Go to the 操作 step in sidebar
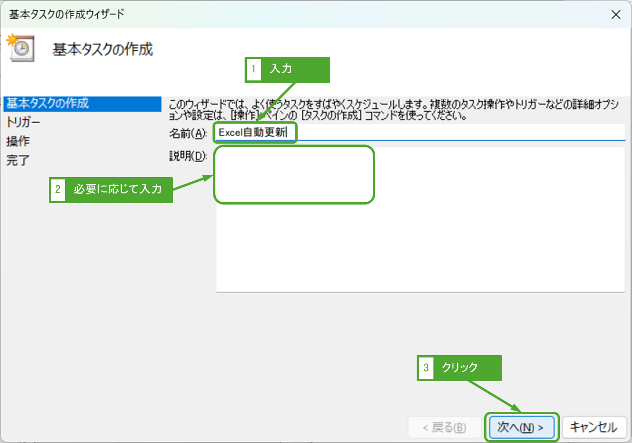The width and height of the screenshot is (632, 443). [x=18, y=141]
